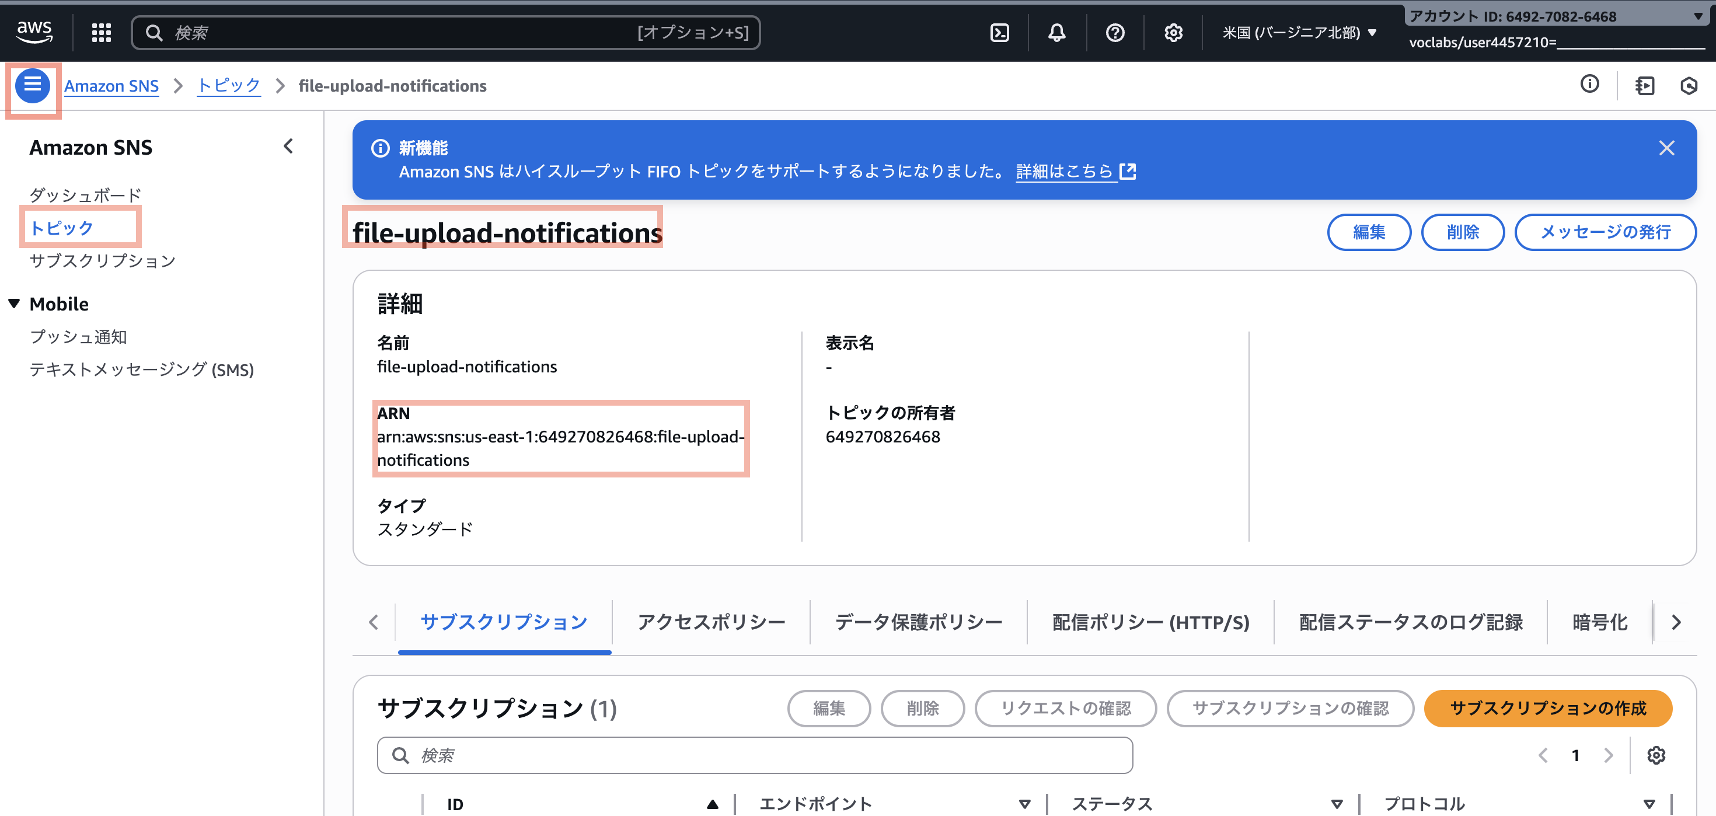Viewport: 1716px width, 816px height.
Task: Open ダッシュボード in the sidebar
Action: (x=85, y=195)
